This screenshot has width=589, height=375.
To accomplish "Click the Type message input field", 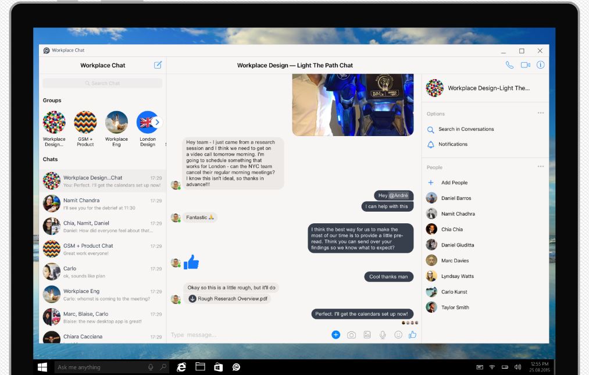I will pyautogui.click(x=233, y=334).
